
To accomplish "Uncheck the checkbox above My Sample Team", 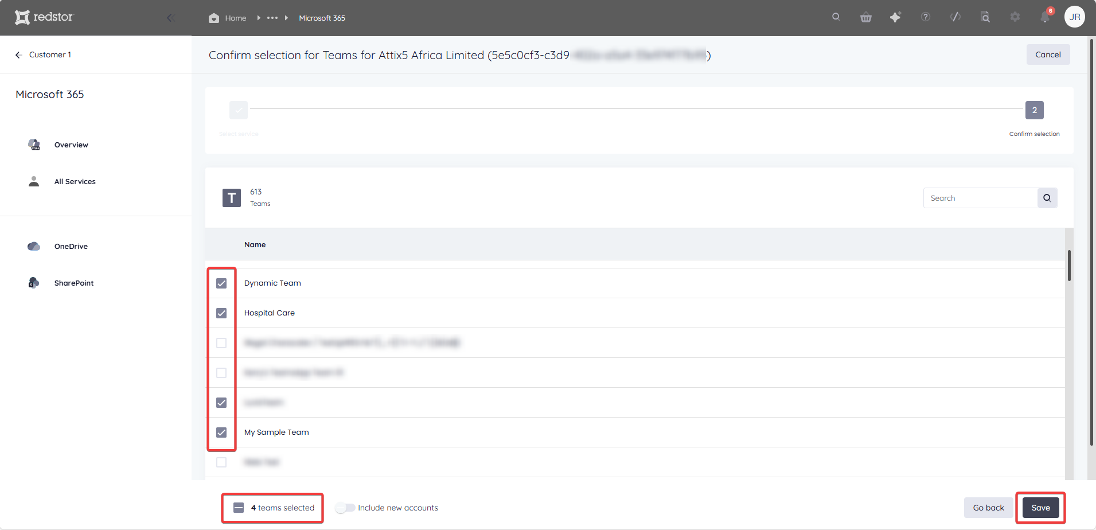I will click(x=221, y=403).
